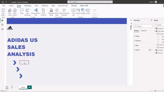164x92 pixels.
Task: Switch to mobile layout icon
Action: coord(12,87)
